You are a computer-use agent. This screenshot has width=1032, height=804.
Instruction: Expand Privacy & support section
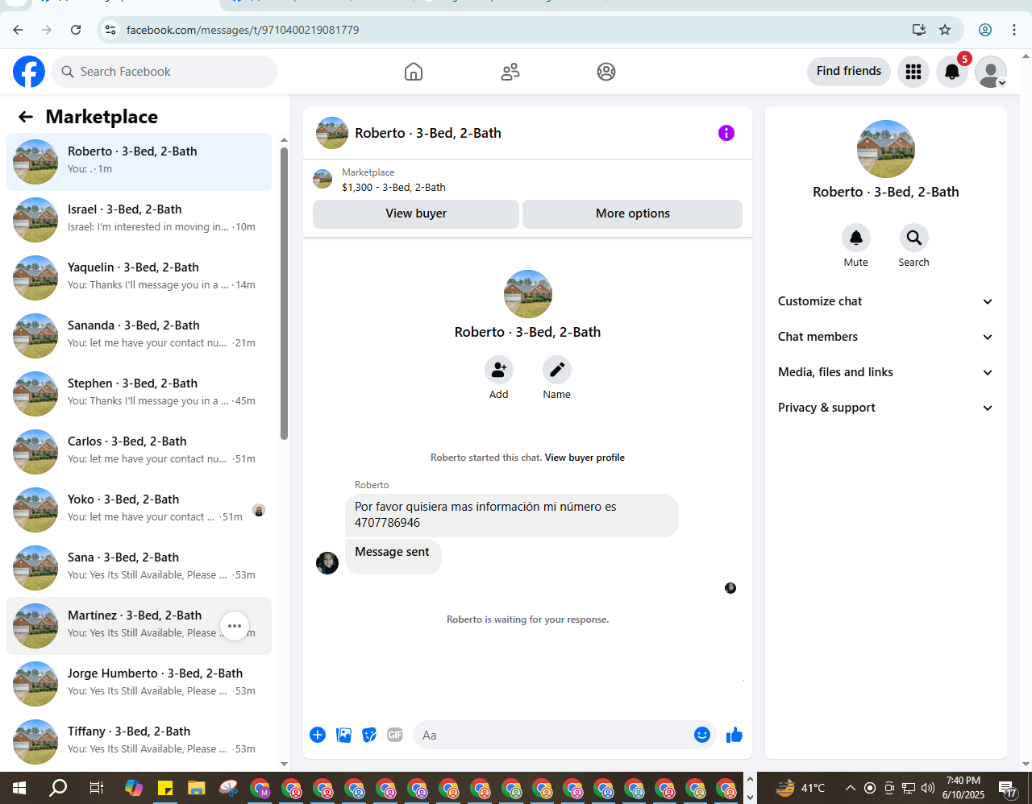[885, 408]
